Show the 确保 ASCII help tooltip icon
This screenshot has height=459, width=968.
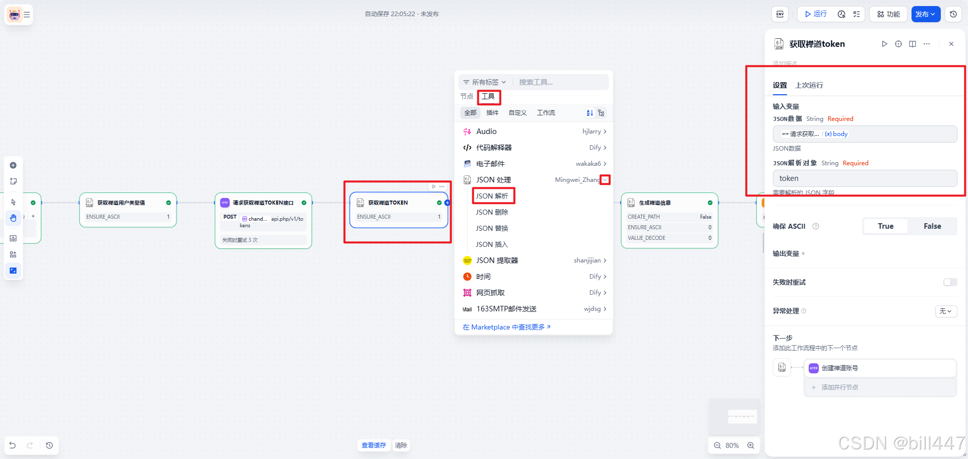coord(816,226)
